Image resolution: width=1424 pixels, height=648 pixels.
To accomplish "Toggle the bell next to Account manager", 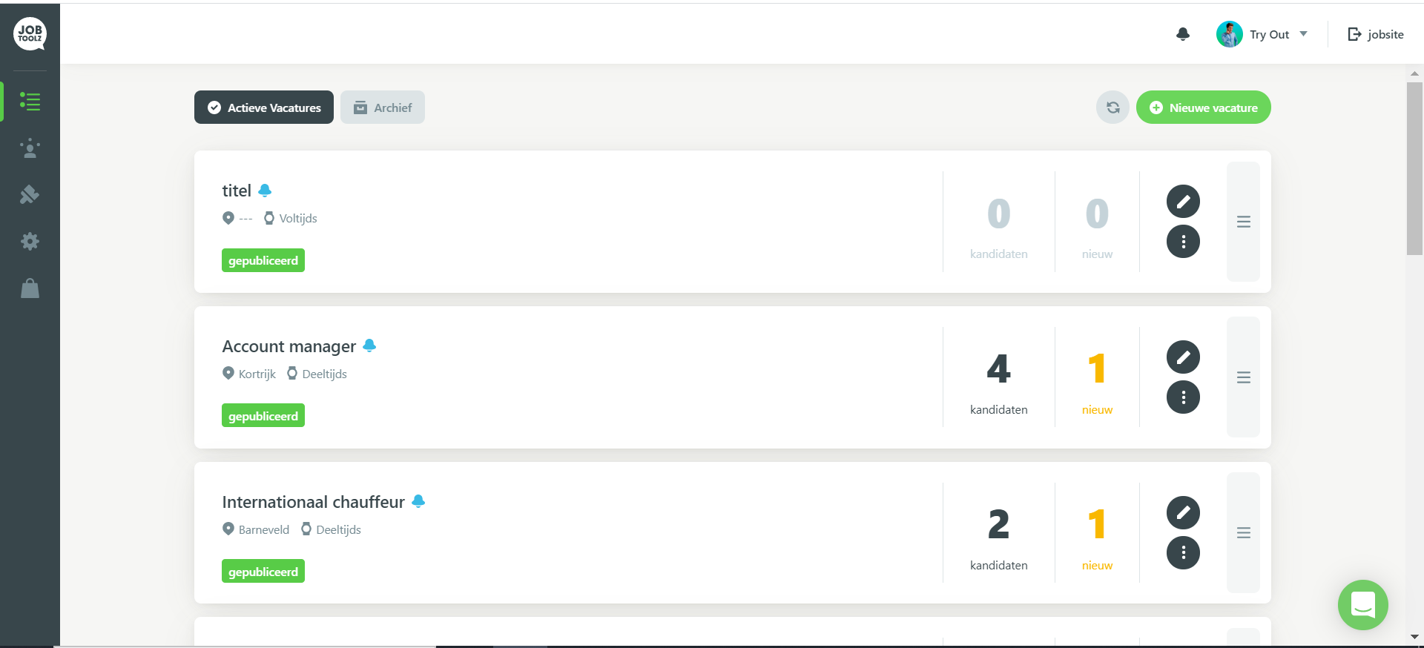I will point(369,346).
